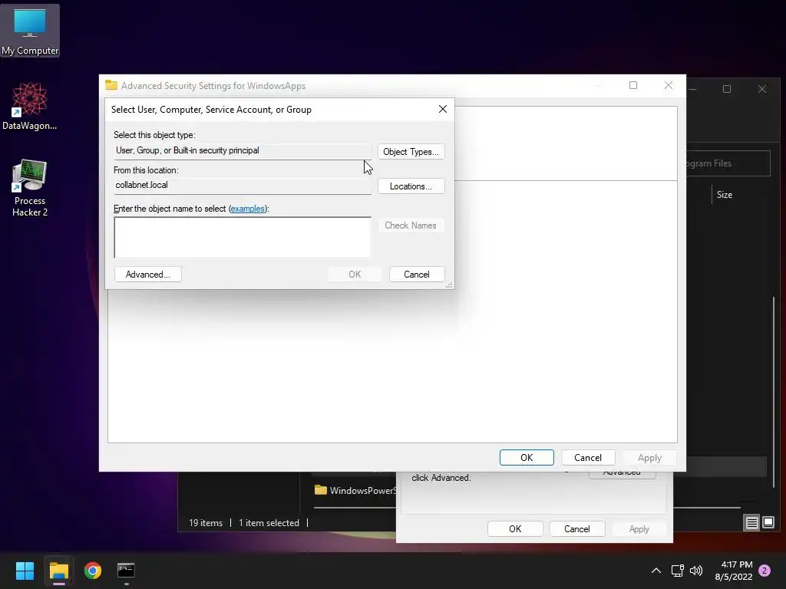Click Cancel in the Properties dialog

pos(577,529)
